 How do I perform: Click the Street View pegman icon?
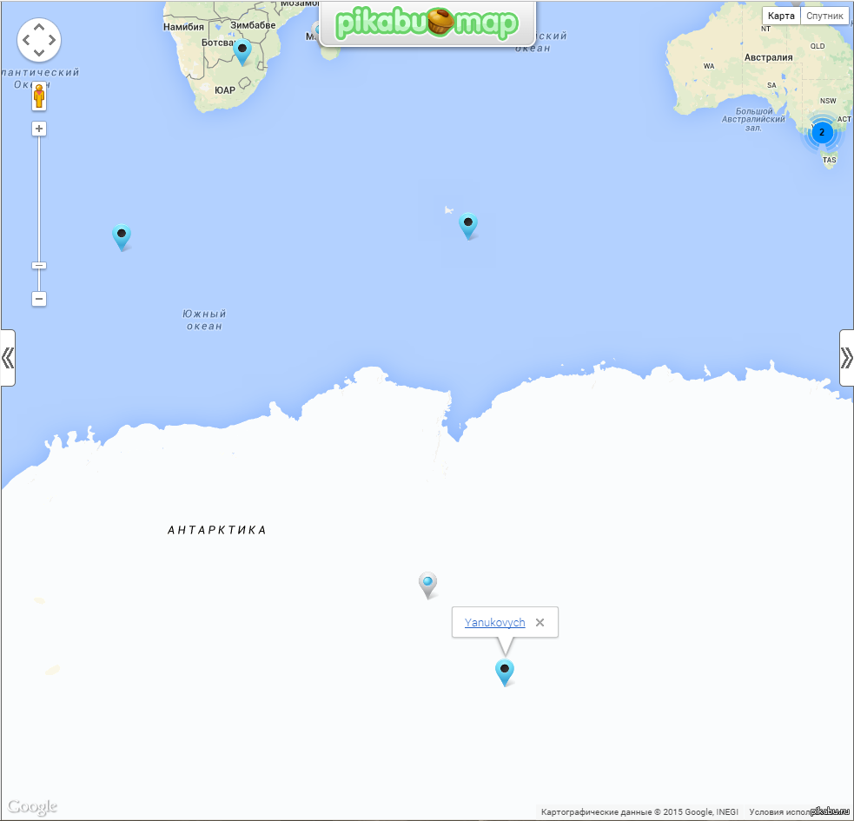point(39,96)
